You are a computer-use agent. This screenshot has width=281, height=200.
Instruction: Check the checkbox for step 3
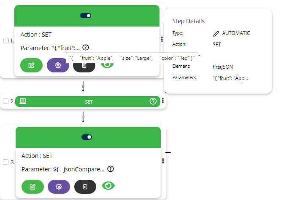click(6, 162)
